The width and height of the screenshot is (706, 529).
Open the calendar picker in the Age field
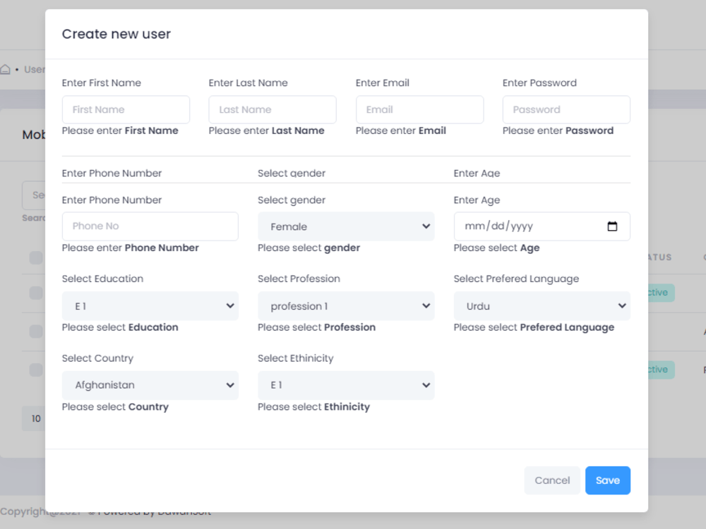click(x=612, y=226)
